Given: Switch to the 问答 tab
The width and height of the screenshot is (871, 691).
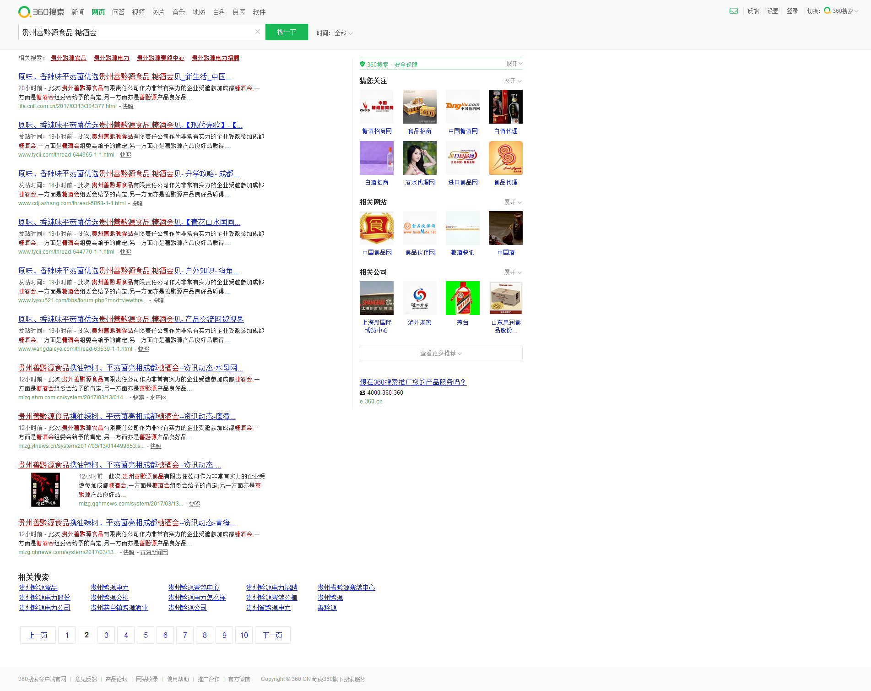Looking at the screenshot, I should pyautogui.click(x=118, y=12).
